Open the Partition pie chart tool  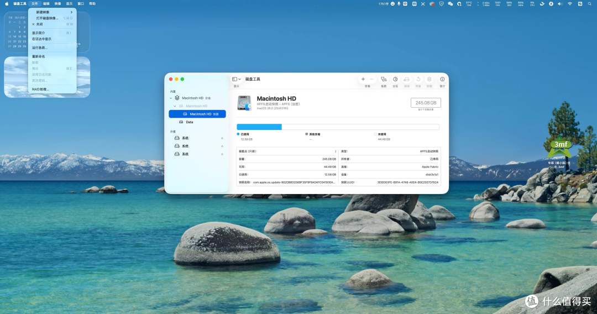pos(395,79)
